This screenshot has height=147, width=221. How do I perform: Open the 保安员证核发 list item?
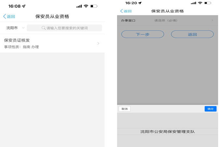point(49,44)
